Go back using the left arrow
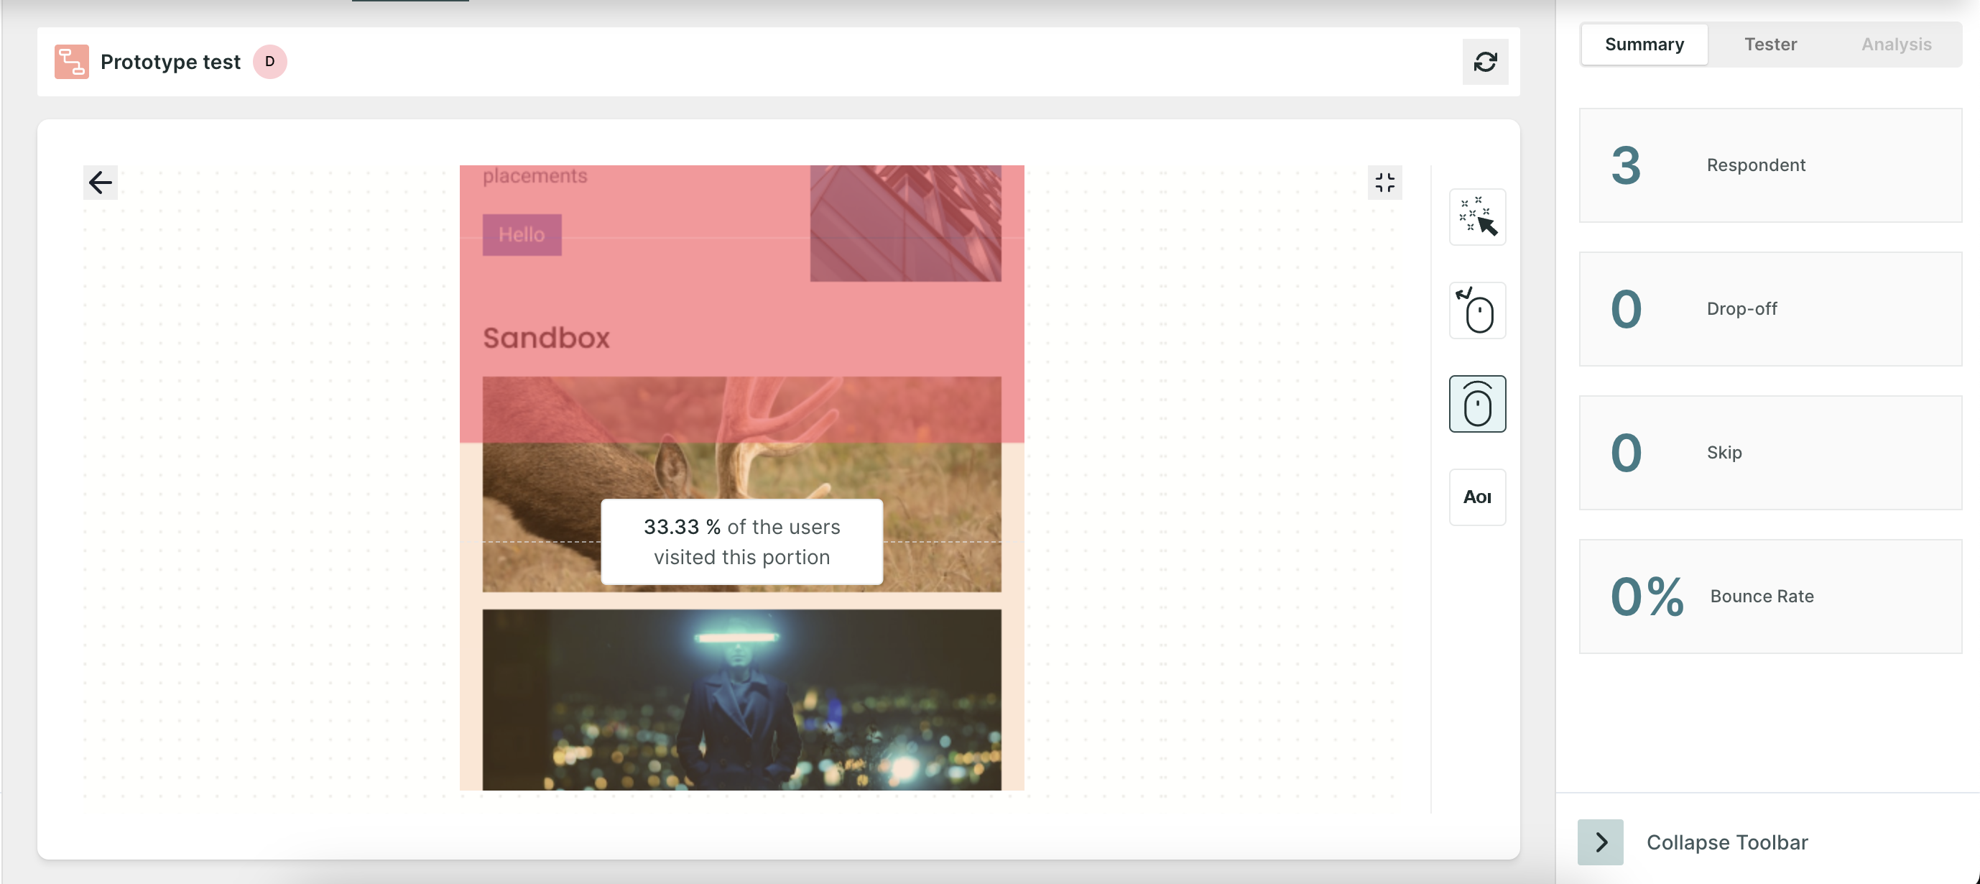 (x=101, y=182)
